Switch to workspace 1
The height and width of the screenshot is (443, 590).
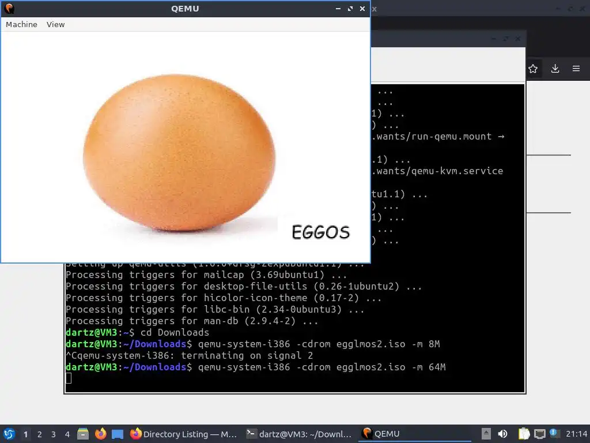25,434
